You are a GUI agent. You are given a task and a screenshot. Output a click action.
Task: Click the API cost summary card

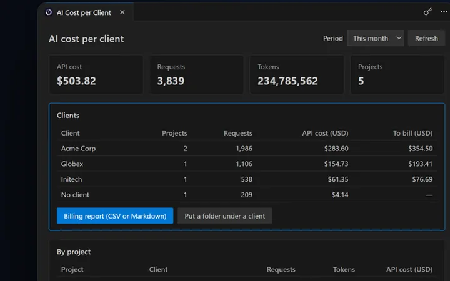[96, 74]
